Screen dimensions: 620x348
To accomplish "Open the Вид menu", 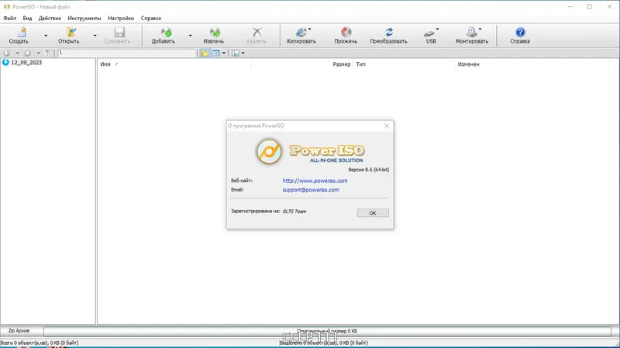I will (27, 18).
